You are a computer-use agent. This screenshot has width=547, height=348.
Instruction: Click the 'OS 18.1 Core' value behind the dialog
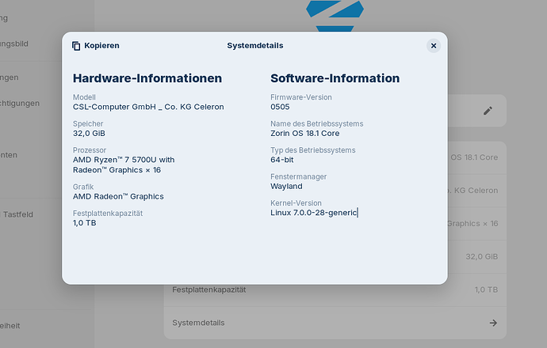[474, 157]
